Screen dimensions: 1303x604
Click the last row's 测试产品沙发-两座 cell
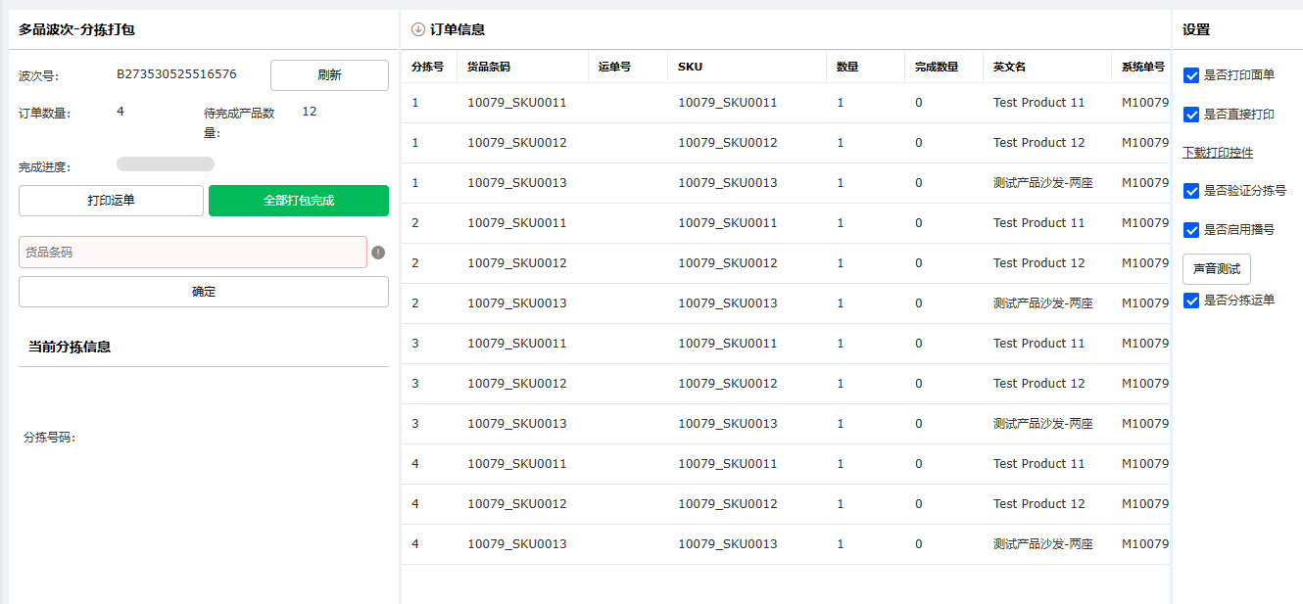[1042, 544]
